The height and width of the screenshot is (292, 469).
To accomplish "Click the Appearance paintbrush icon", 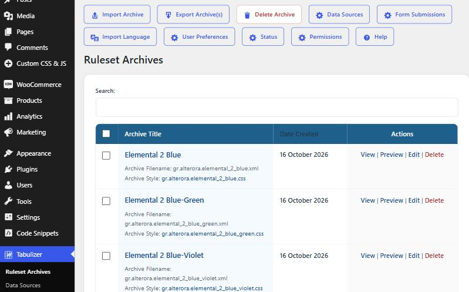I will tap(8, 153).
